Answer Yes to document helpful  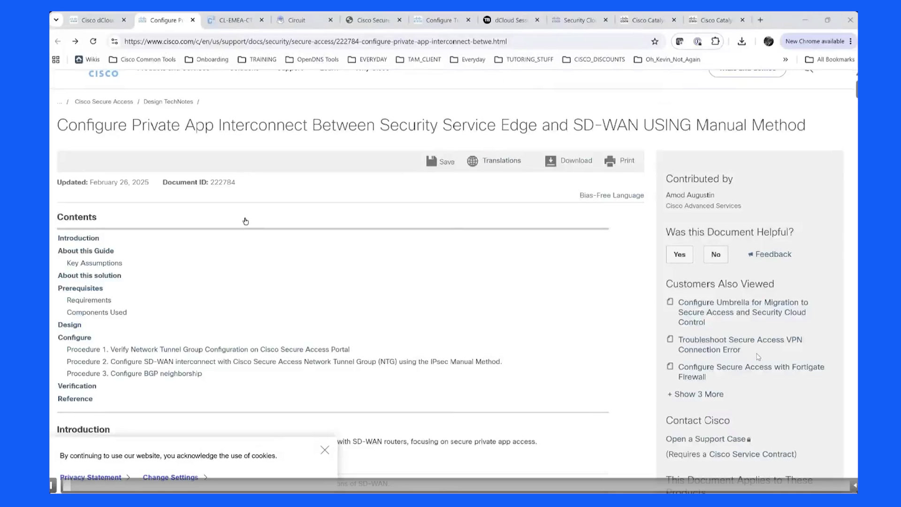[680, 254]
